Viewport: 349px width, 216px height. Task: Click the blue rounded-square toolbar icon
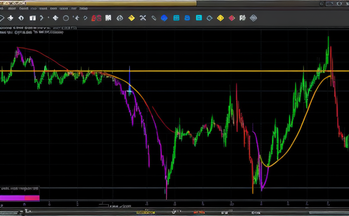click(187, 18)
